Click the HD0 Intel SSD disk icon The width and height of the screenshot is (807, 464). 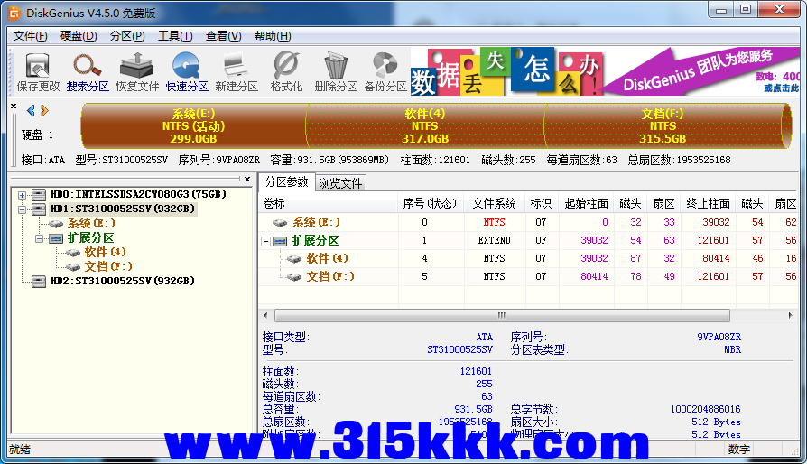(x=39, y=194)
